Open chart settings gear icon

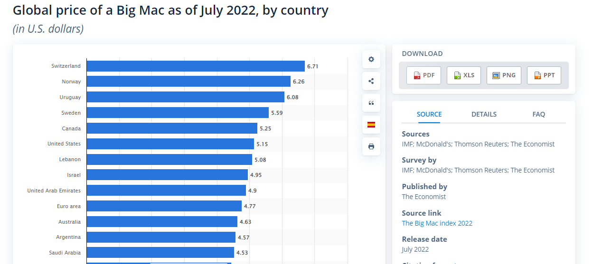(371, 59)
